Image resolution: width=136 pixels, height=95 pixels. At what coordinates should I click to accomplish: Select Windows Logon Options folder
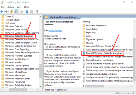pos(15,66)
